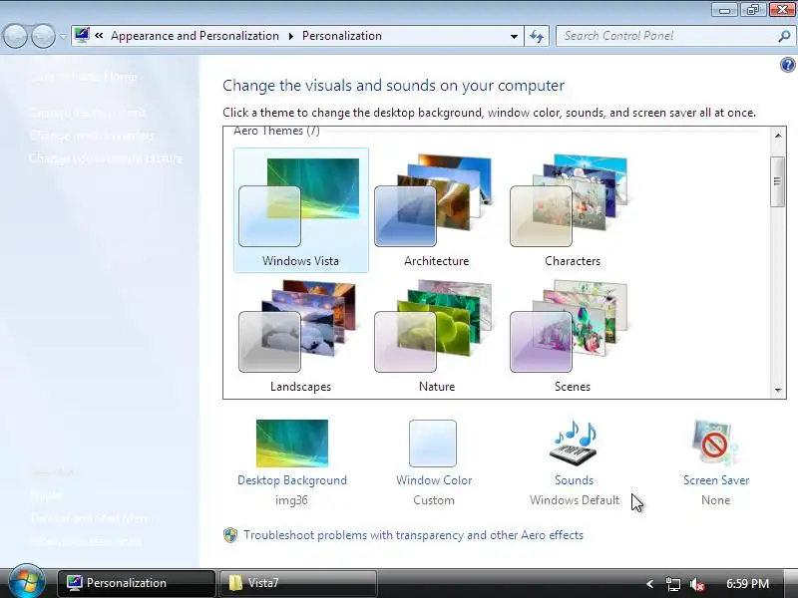Viewport: 798px width, 598px height.
Task: Click the themes list scrollbar thumb
Action: [778, 181]
